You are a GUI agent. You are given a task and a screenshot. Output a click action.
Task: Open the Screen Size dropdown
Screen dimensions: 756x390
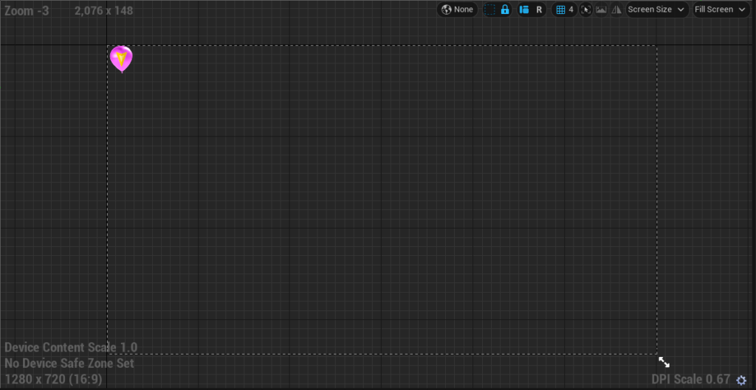point(656,10)
